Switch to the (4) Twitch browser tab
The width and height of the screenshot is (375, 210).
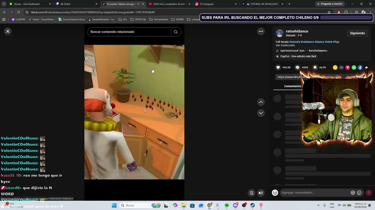77,4
